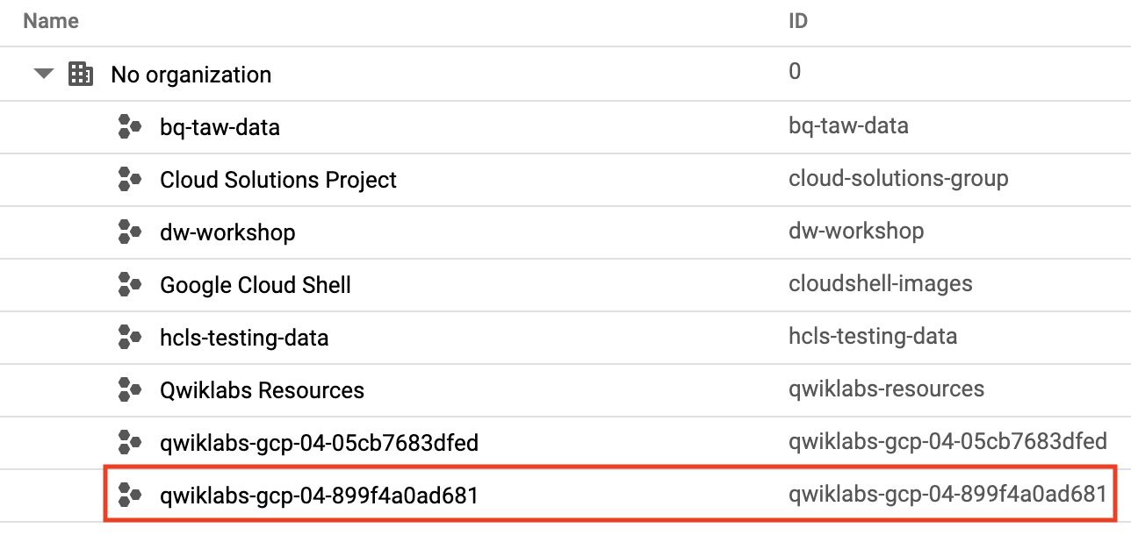The height and width of the screenshot is (535, 1131).
Task: Choose the dw-workshop project
Action: coord(227,232)
